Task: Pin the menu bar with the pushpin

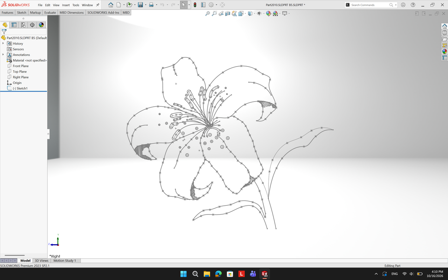Action: [98, 5]
